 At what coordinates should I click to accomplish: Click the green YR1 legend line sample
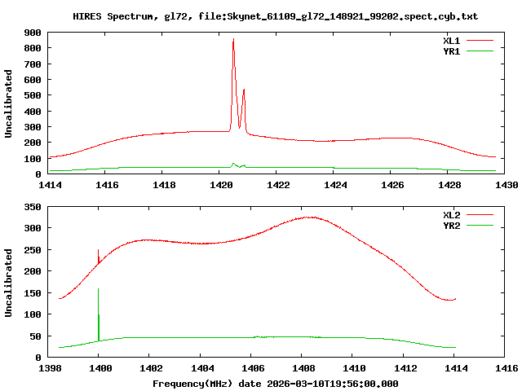[480, 51]
